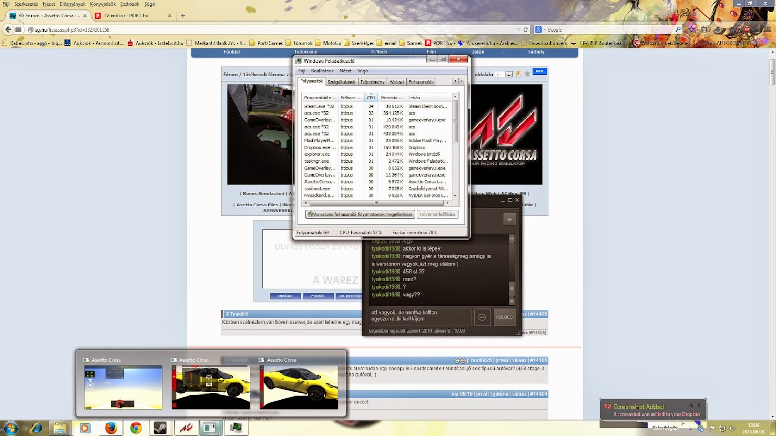
Task: Click the star favorite icon on forum
Action: (x=527, y=74)
